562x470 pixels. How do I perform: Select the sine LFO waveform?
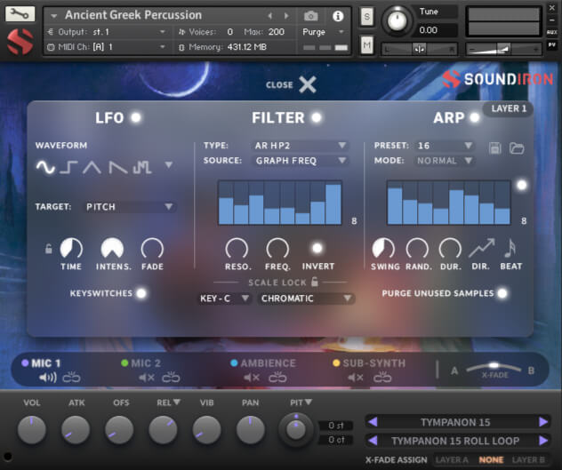(x=45, y=167)
